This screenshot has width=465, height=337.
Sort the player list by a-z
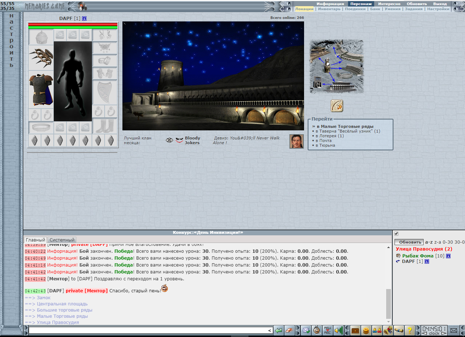pyautogui.click(x=429, y=242)
